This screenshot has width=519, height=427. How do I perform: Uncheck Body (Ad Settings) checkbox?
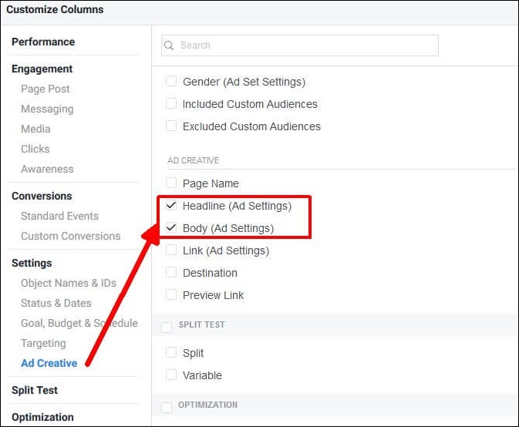click(x=171, y=227)
